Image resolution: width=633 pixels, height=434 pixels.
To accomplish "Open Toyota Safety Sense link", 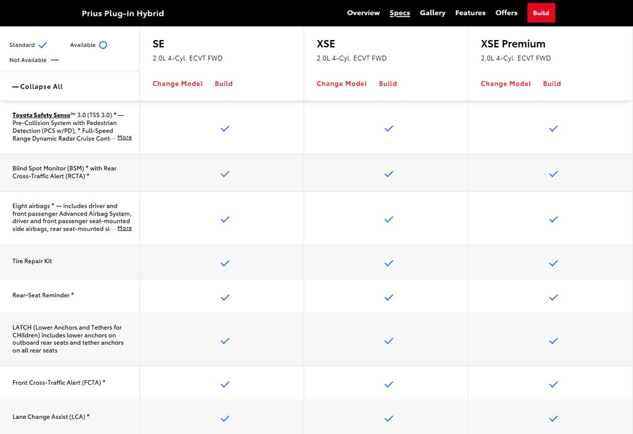I will (42, 115).
